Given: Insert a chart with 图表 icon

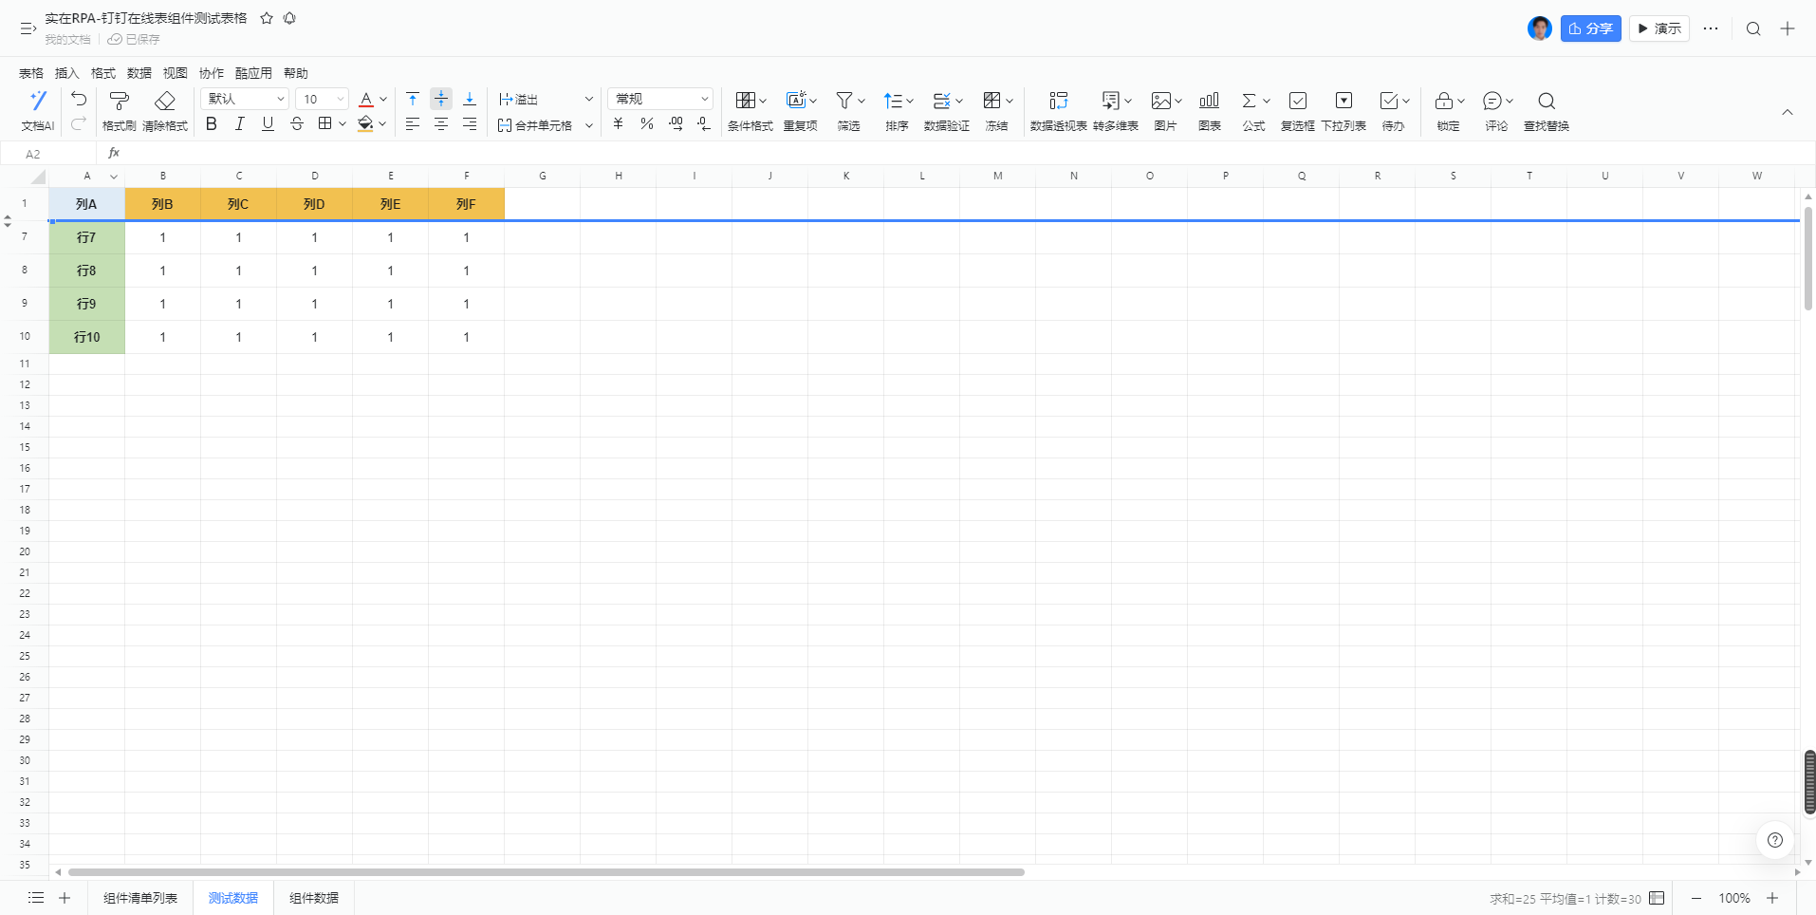Looking at the screenshot, I should (1209, 102).
